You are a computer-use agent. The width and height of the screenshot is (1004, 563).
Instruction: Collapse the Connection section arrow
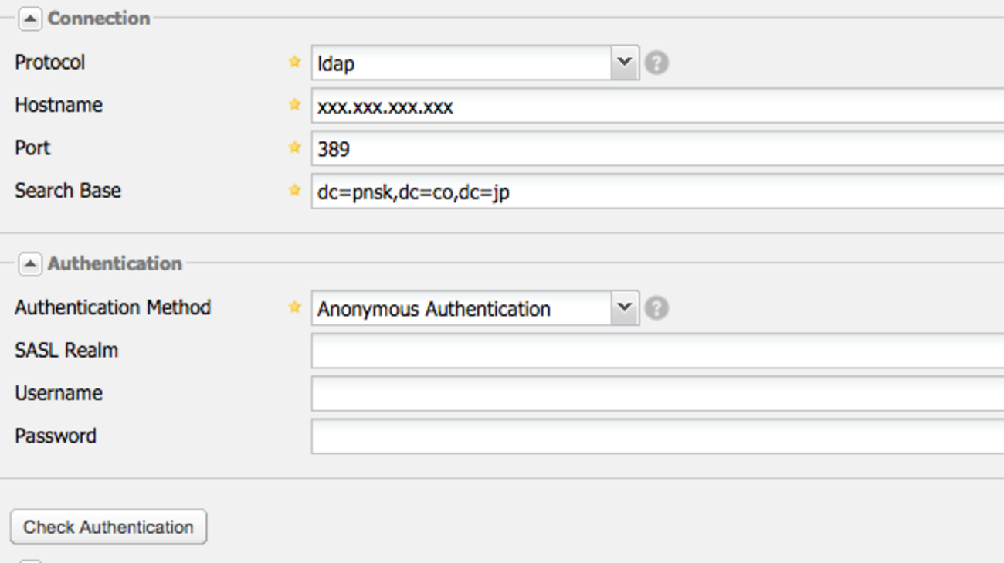tap(29, 19)
